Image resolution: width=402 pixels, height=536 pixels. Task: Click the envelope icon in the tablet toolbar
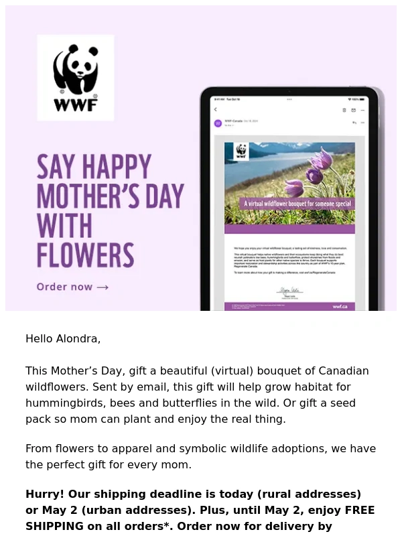pos(353,110)
